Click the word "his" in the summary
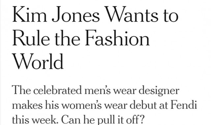The width and height of the screenshot is (211, 125). point(52,105)
